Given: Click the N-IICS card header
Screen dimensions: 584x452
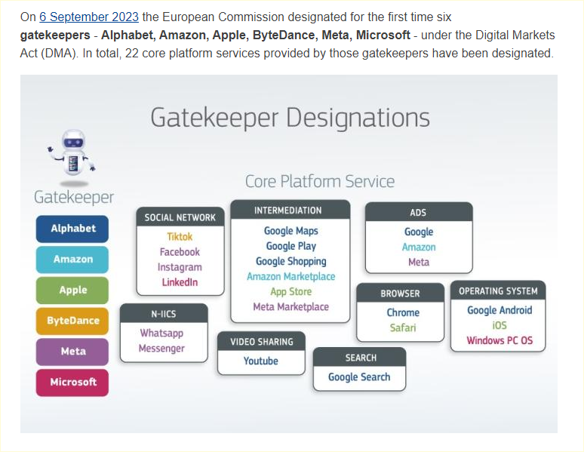Looking at the screenshot, I should 164,314.
